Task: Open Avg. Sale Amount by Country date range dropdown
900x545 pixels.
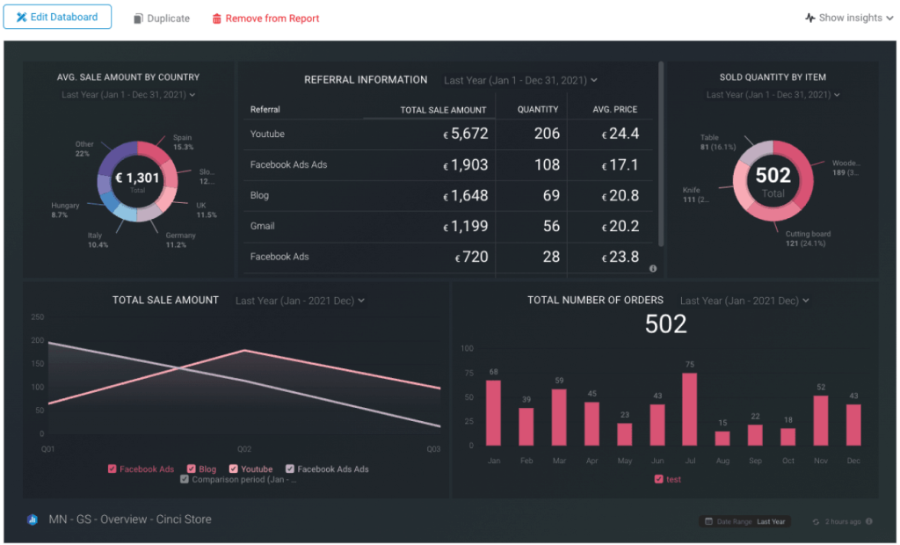Action: pos(128,95)
